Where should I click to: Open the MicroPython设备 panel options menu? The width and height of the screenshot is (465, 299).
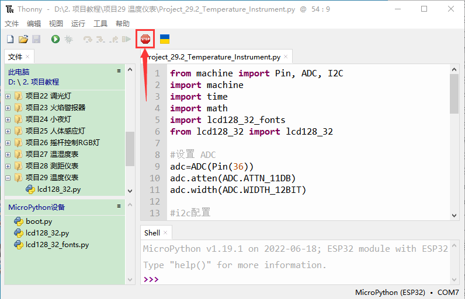(119, 206)
